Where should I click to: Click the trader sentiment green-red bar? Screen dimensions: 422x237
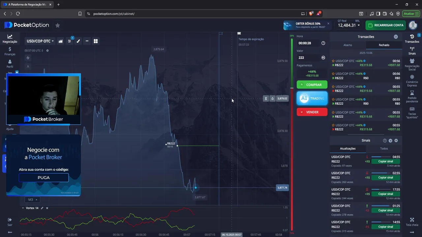292,135
